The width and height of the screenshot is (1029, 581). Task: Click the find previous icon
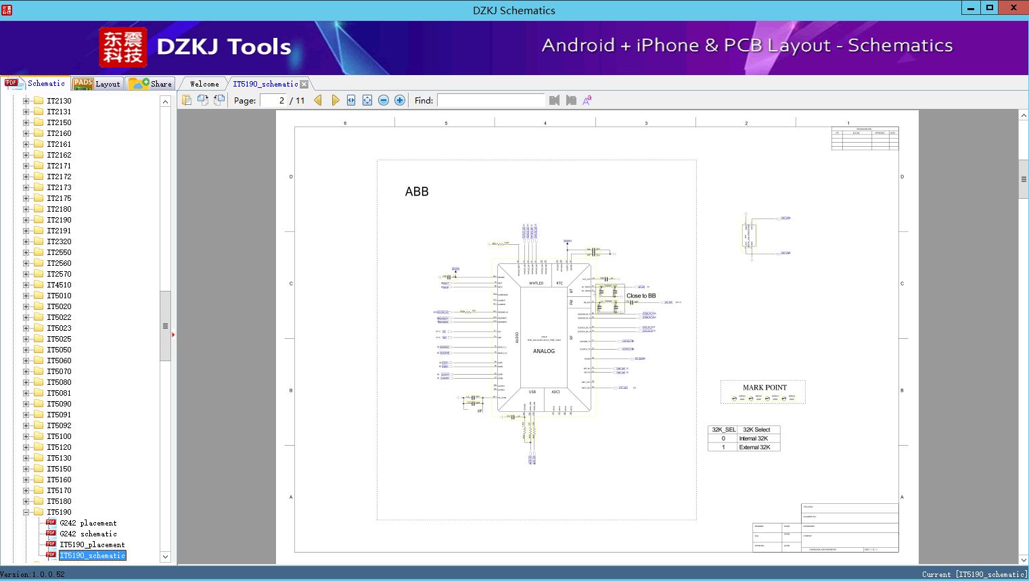pos(555,100)
